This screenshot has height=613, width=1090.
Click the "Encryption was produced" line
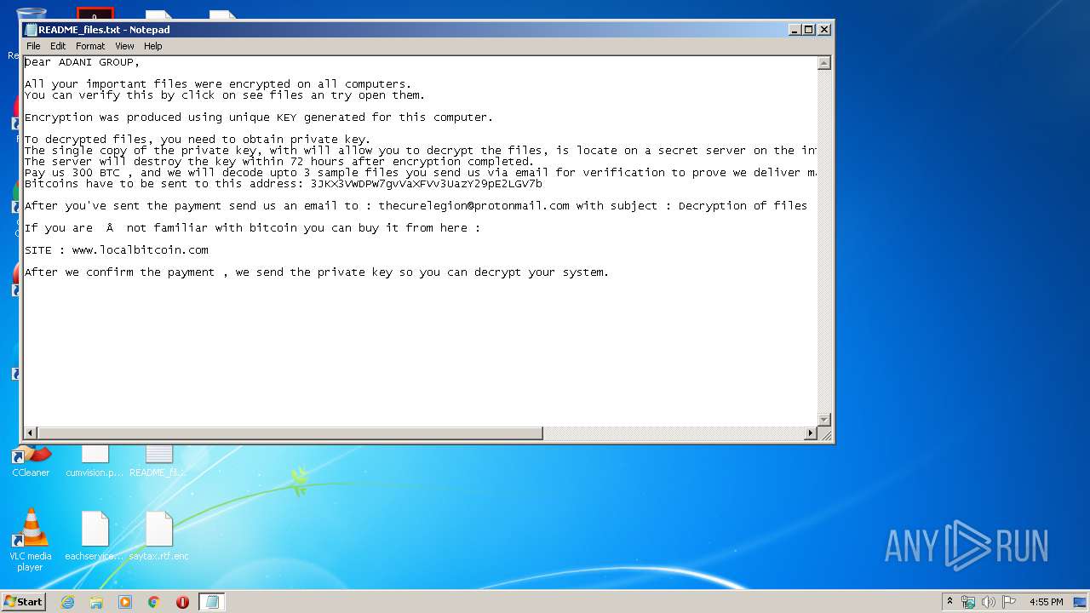coord(259,117)
